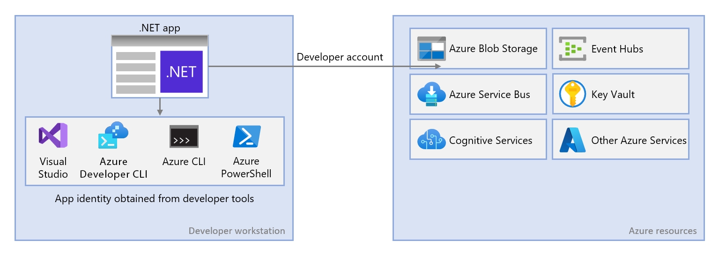Click the Azure CLI terminal icon
The height and width of the screenshot is (256, 719).
click(x=184, y=137)
